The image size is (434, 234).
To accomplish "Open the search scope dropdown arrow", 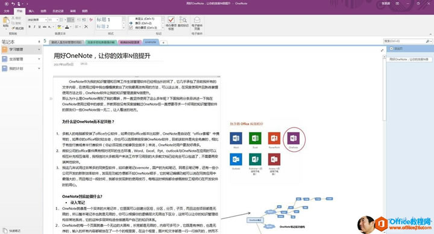I will click(x=431, y=41).
